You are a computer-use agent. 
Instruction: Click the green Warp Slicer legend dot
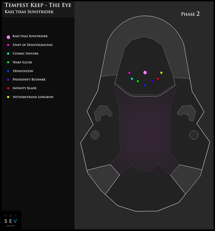[8, 62]
